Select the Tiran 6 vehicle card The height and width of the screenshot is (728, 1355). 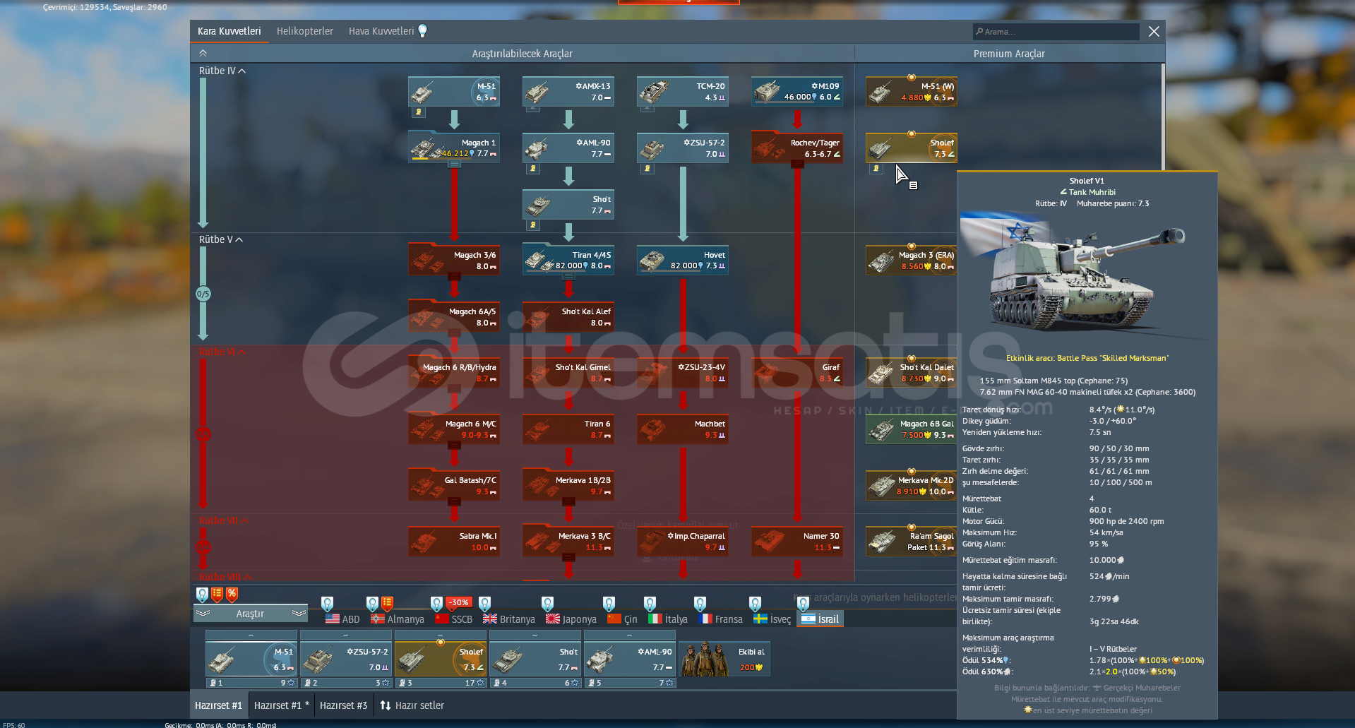[568, 429]
